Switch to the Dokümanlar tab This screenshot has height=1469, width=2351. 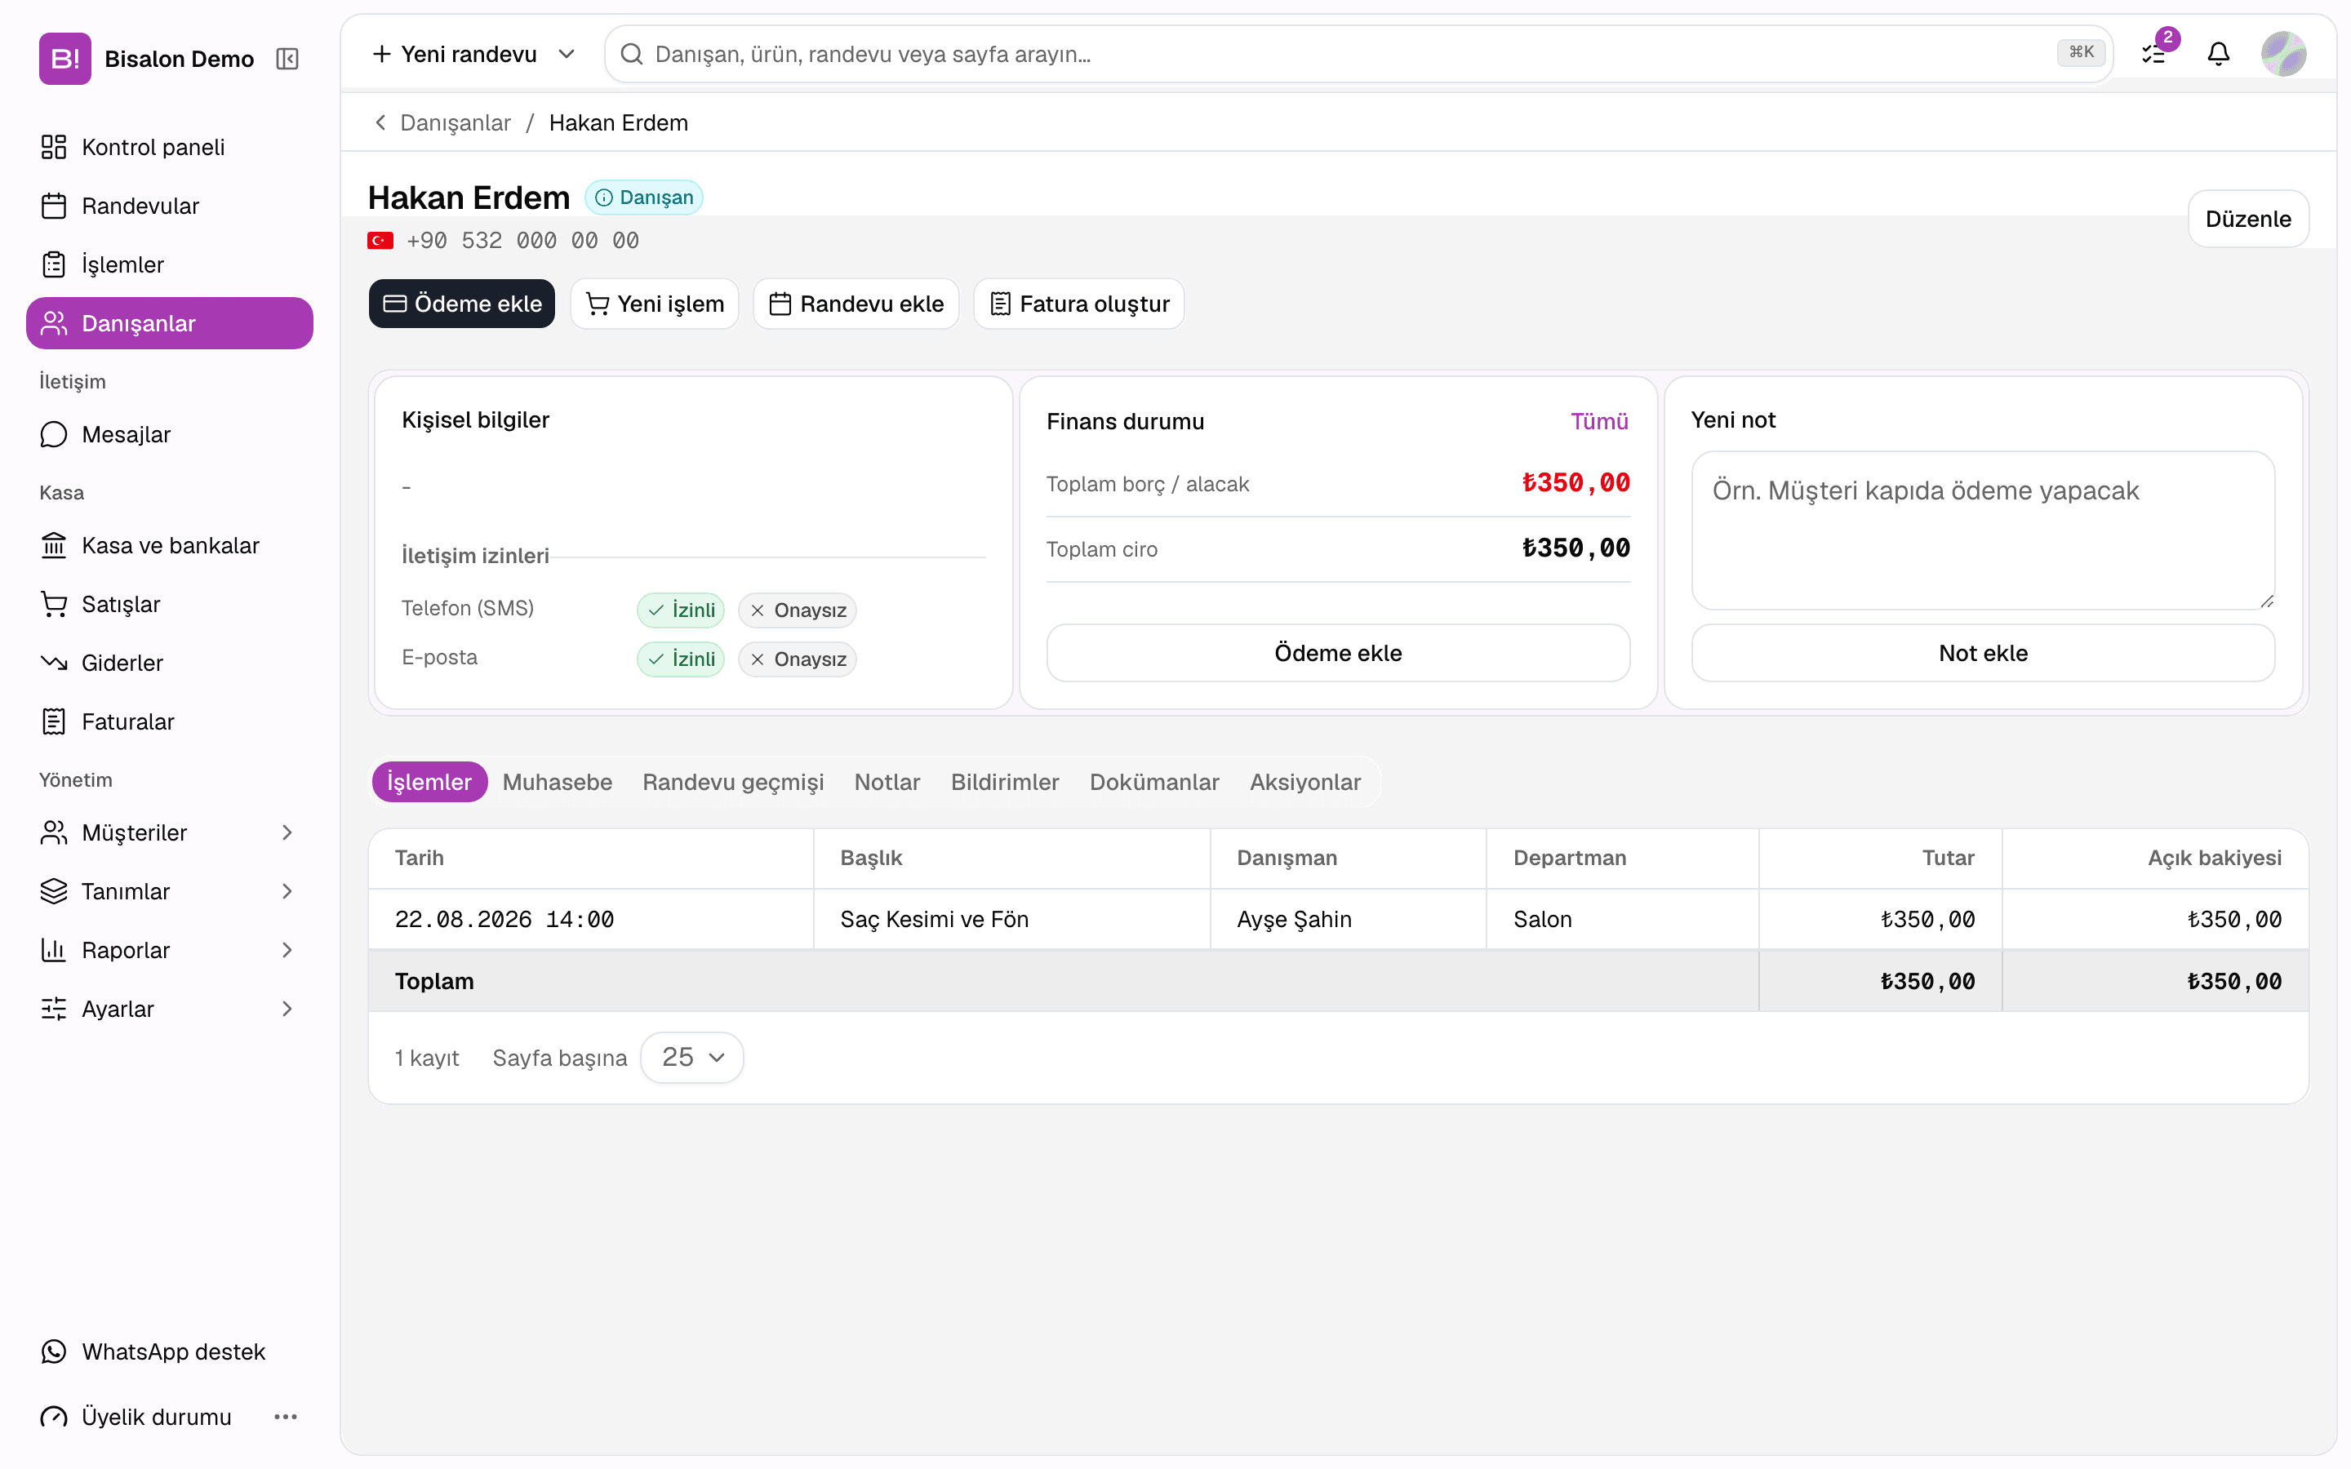point(1154,782)
